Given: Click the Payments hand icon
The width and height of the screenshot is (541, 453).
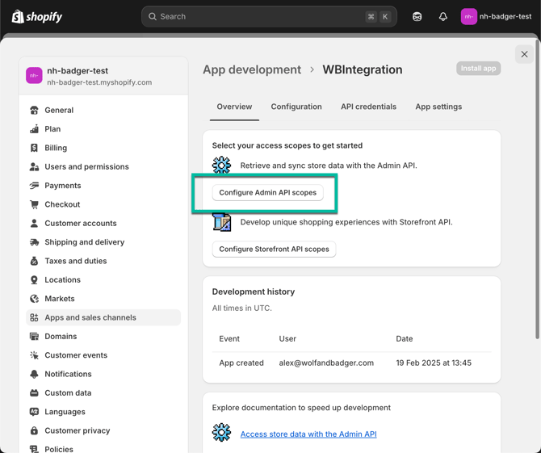Looking at the screenshot, I should point(34,186).
